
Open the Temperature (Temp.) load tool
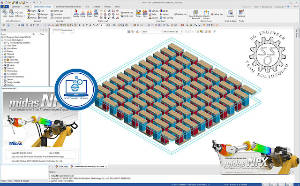pyautogui.click(x=138, y=14)
